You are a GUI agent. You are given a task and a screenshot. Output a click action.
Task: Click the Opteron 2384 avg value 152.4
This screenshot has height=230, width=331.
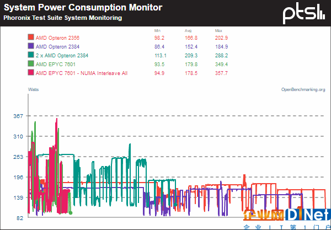pyautogui.click(x=191, y=47)
